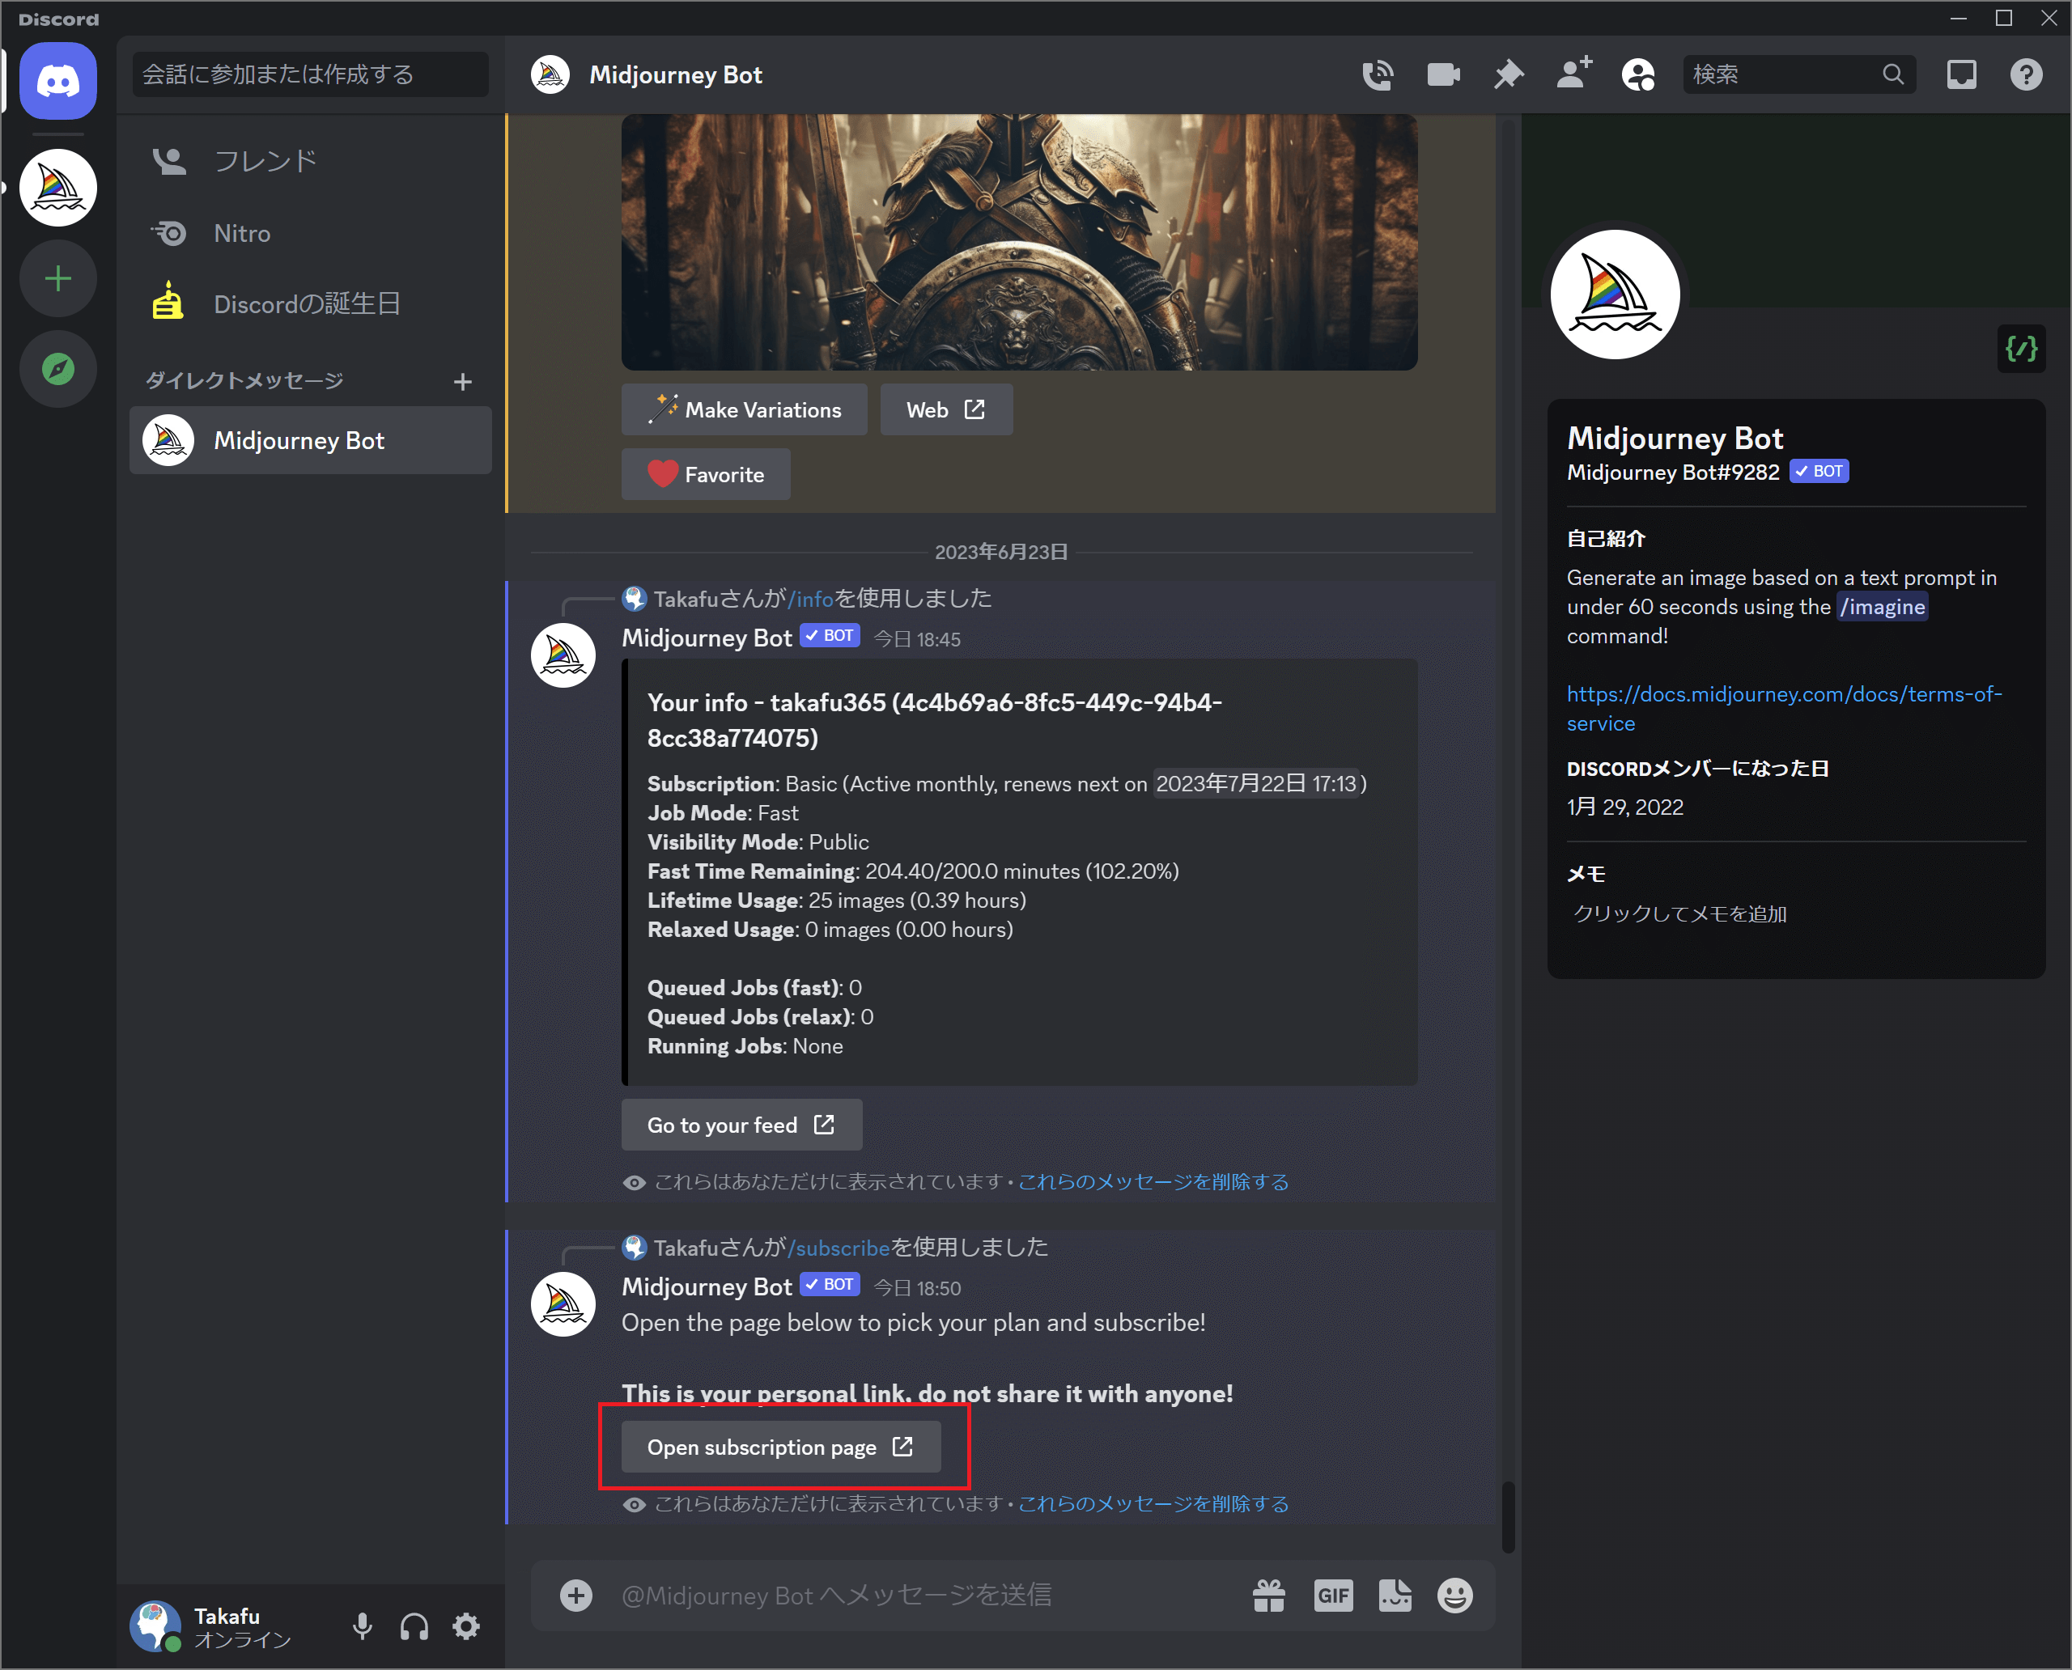Open the Nitro page

click(x=241, y=233)
